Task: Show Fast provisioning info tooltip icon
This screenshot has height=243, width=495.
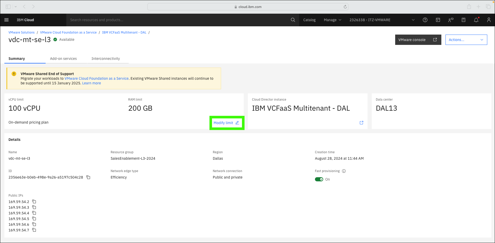Action: (x=344, y=171)
